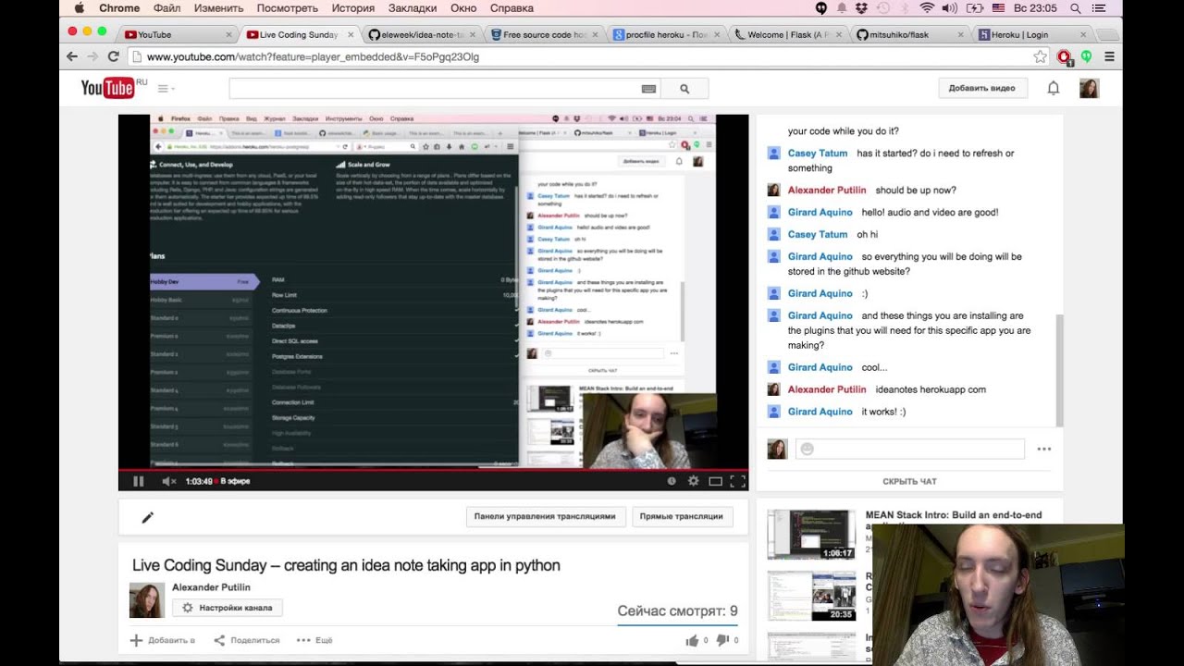The image size is (1184, 666).
Task: Open the account avatar menu
Action: pyautogui.click(x=1090, y=89)
